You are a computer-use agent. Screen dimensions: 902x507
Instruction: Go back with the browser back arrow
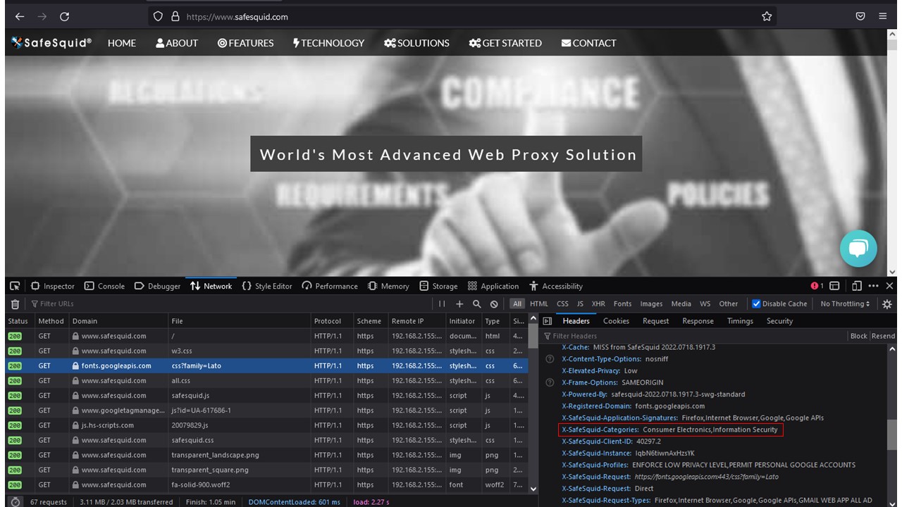click(20, 16)
